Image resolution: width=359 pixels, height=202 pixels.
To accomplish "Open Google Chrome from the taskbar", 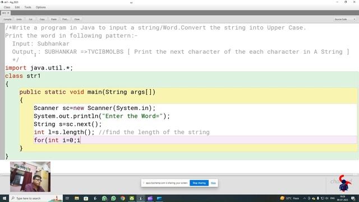I will [x=123, y=198].
